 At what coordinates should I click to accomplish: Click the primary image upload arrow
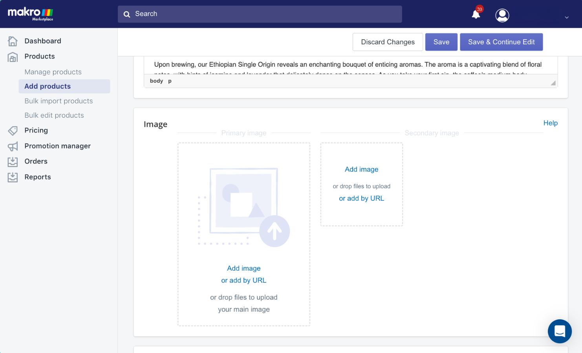tap(275, 231)
